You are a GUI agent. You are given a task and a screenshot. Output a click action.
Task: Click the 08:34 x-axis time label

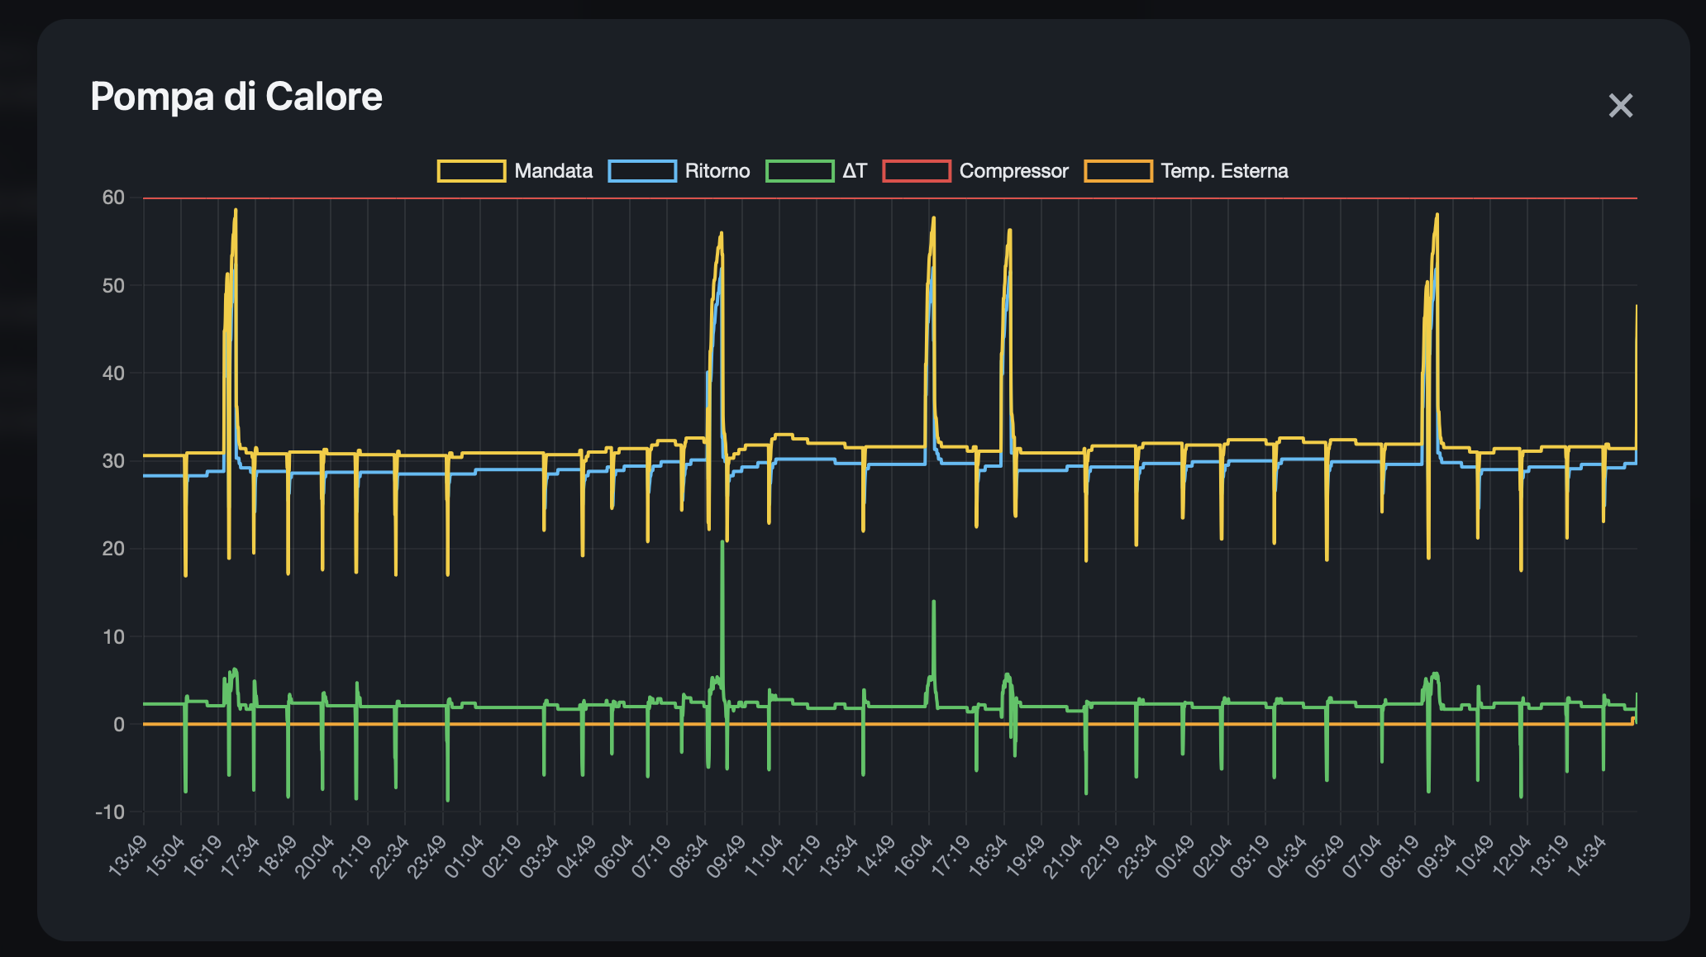point(689,855)
